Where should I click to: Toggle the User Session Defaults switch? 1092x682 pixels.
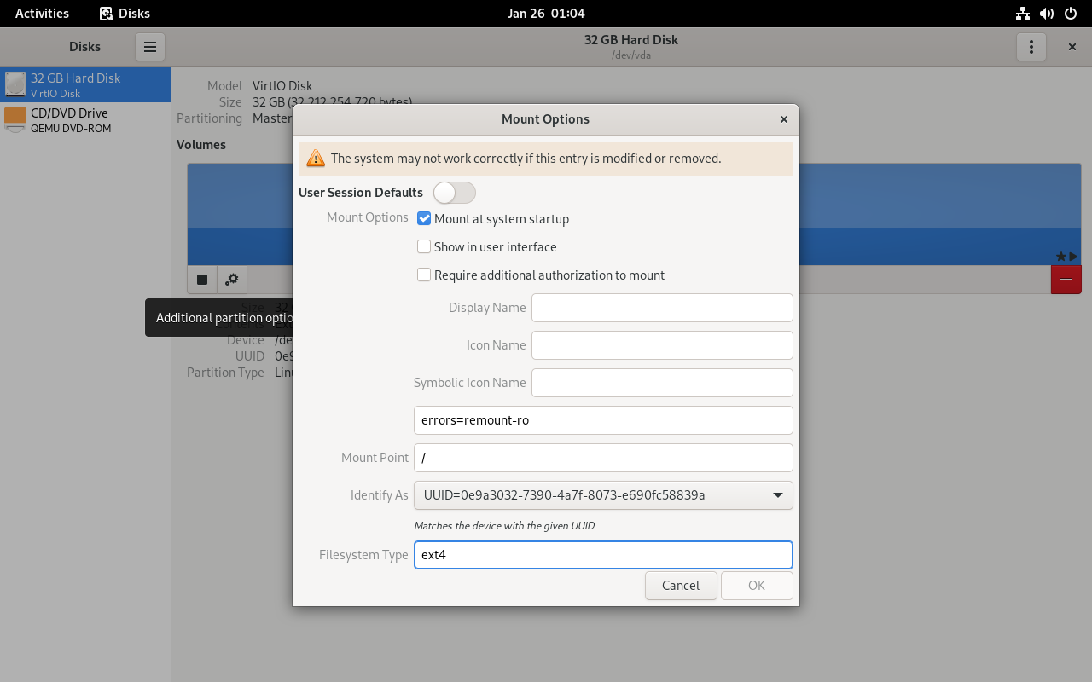tap(454, 193)
